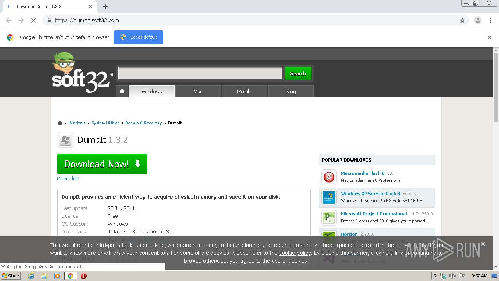Screen dimensions: 499x281
Task: Click the Direct link hyperlink
Action: (x=68, y=178)
